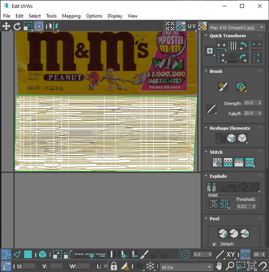The image size is (269, 272).
Task: Click the Set Pivot button in Quick Transform
Action: [x=210, y=51]
